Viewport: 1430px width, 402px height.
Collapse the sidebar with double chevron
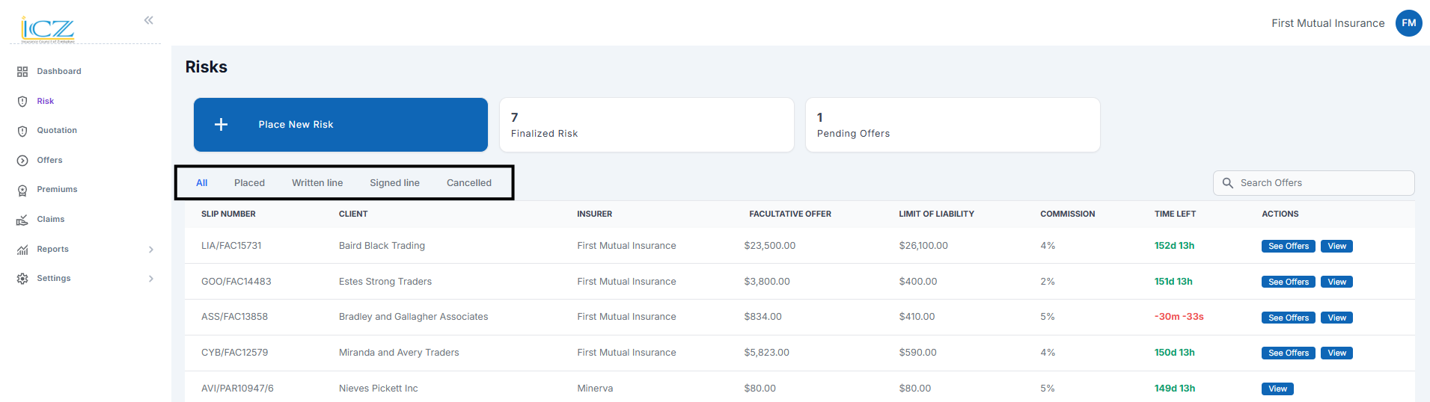tap(149, 20)
